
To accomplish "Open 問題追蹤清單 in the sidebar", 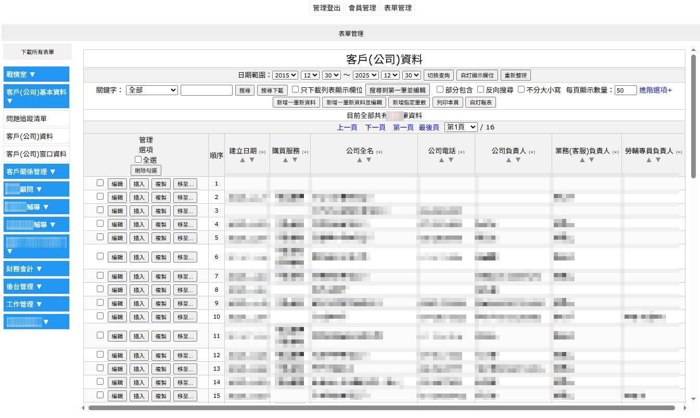I will tap(36, 119).
